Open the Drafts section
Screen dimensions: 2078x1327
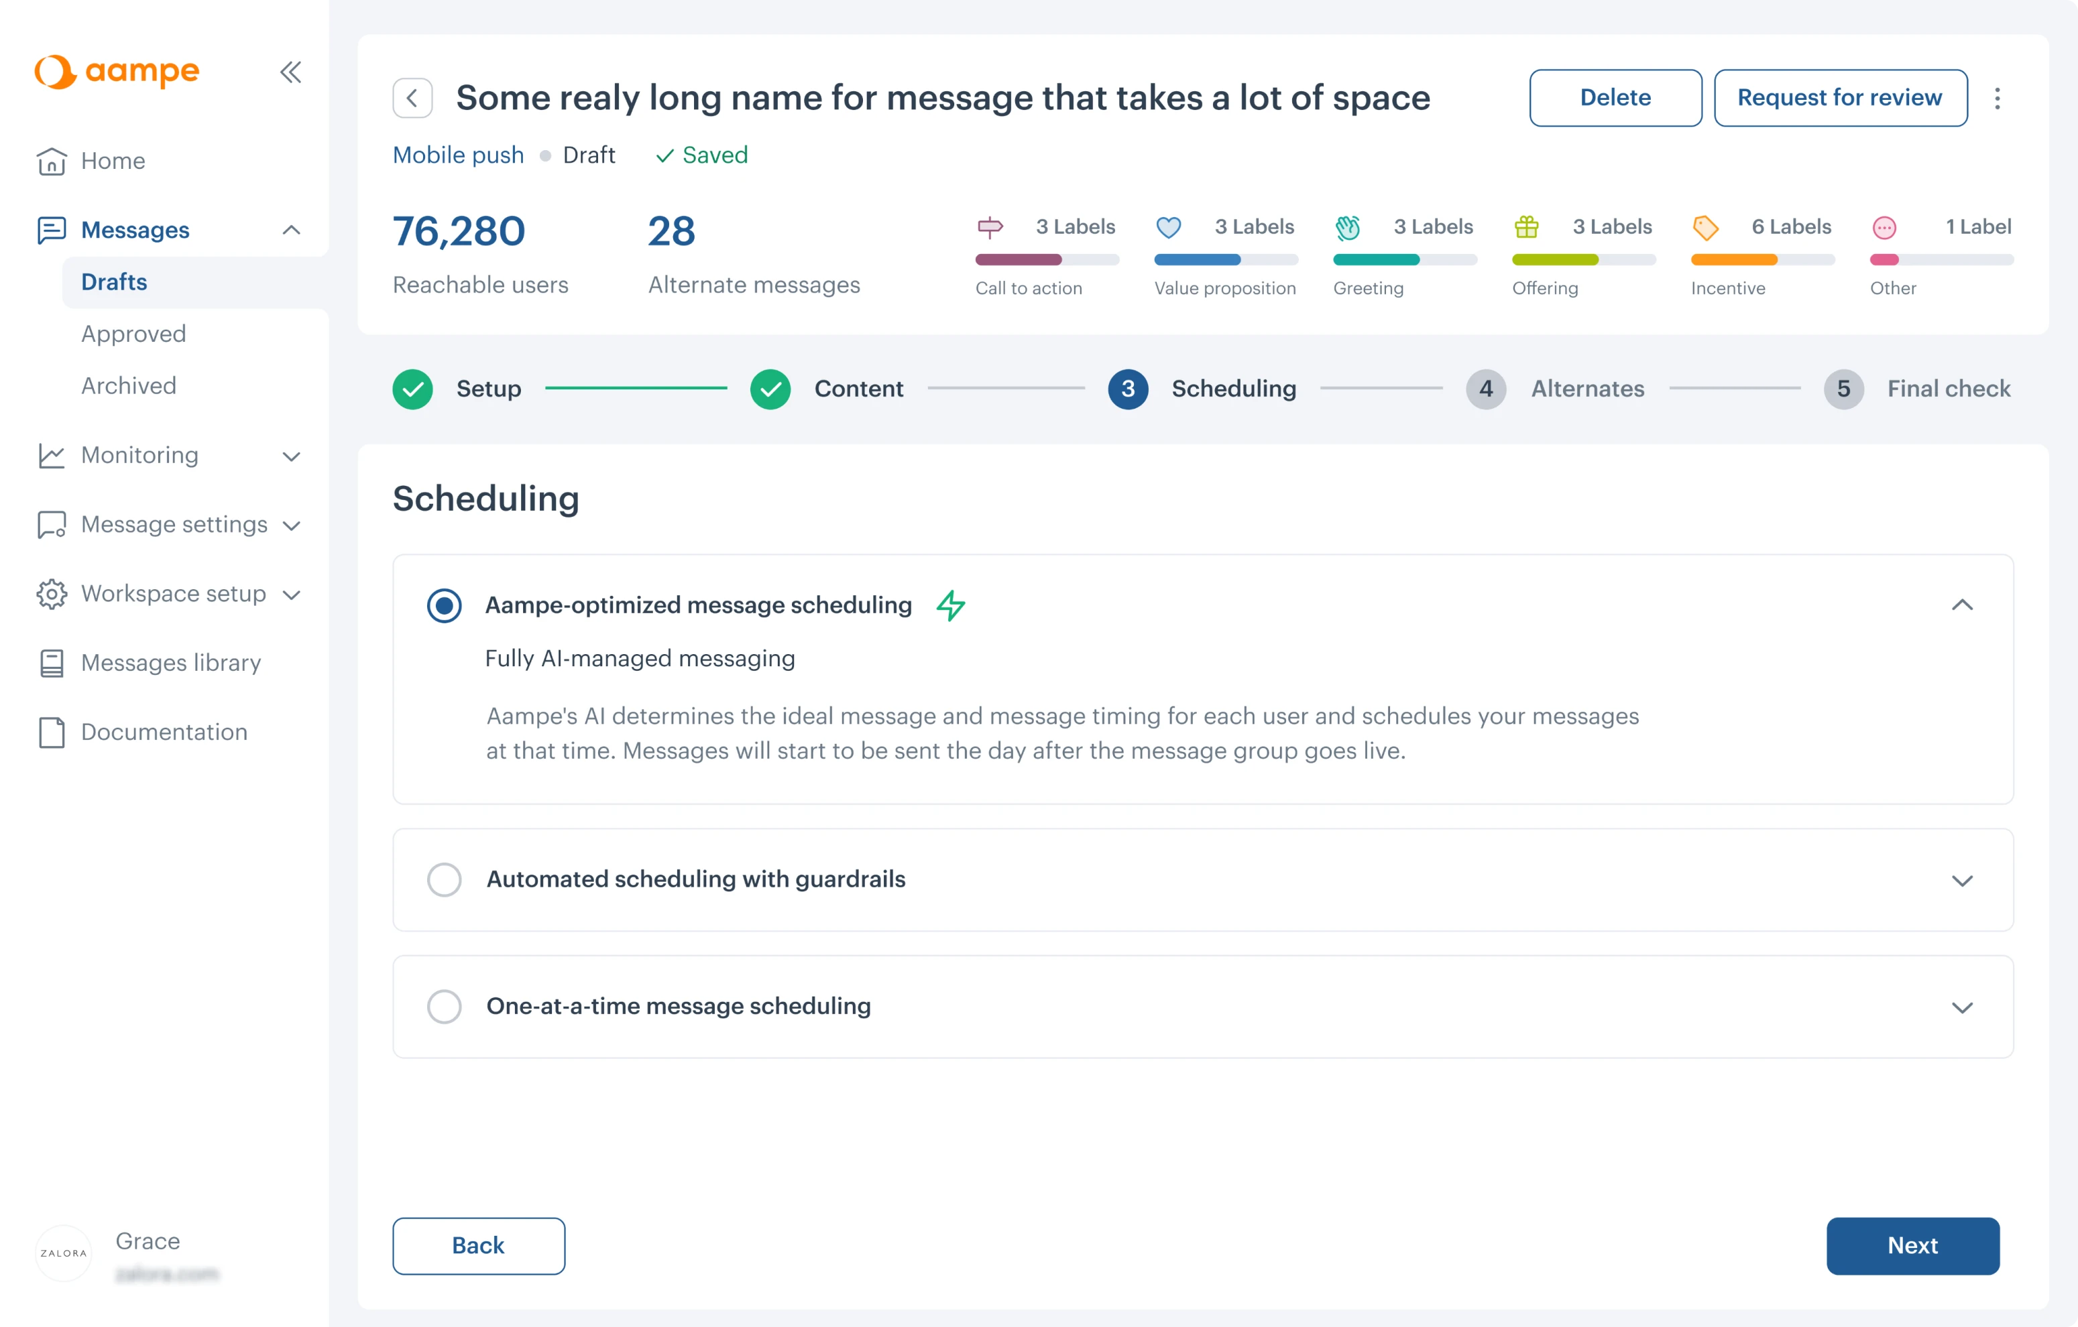point(113,282)
